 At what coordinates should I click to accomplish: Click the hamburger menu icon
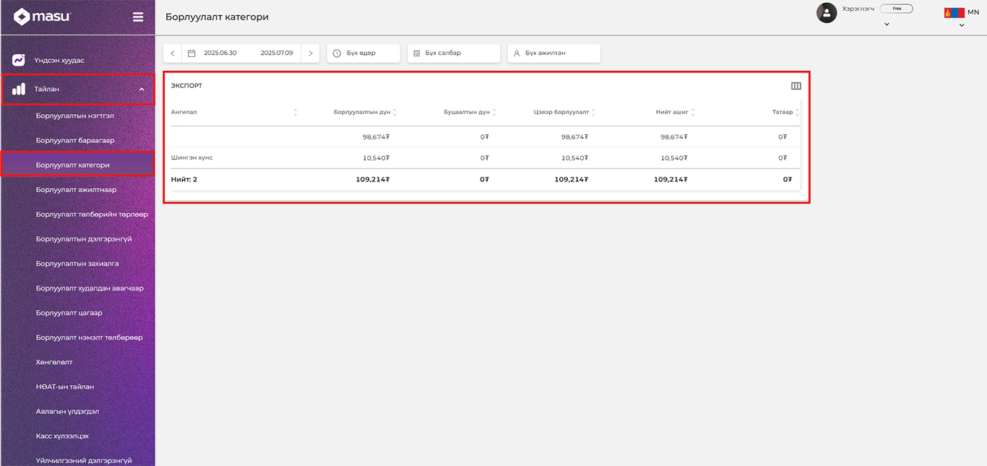138,17
